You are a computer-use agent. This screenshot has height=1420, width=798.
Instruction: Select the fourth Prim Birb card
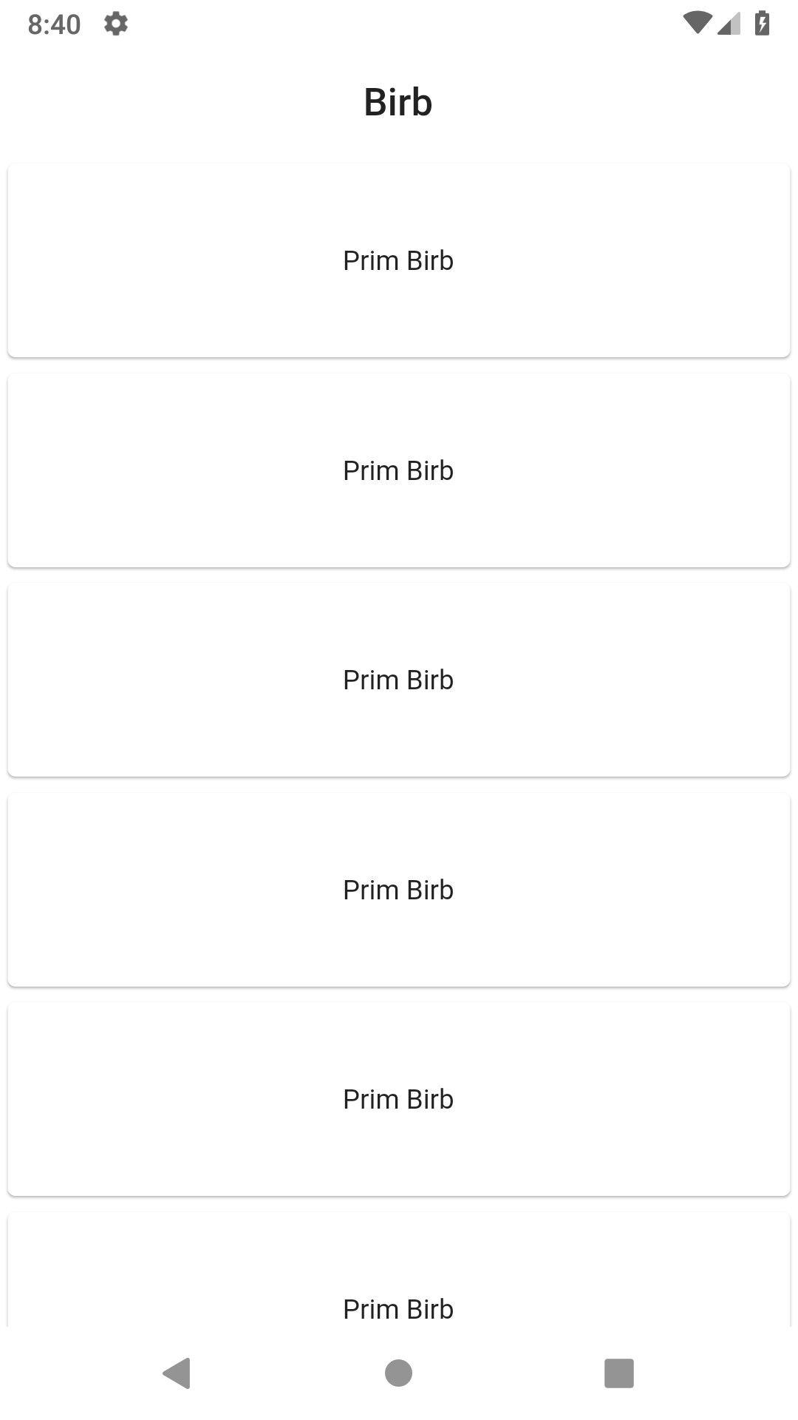point(398,889)
